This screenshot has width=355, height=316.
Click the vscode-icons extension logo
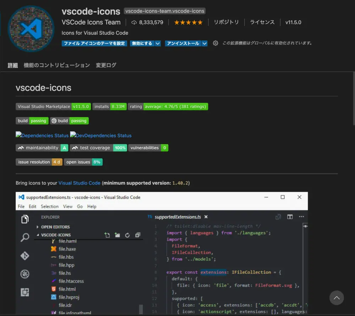[31, 28]
